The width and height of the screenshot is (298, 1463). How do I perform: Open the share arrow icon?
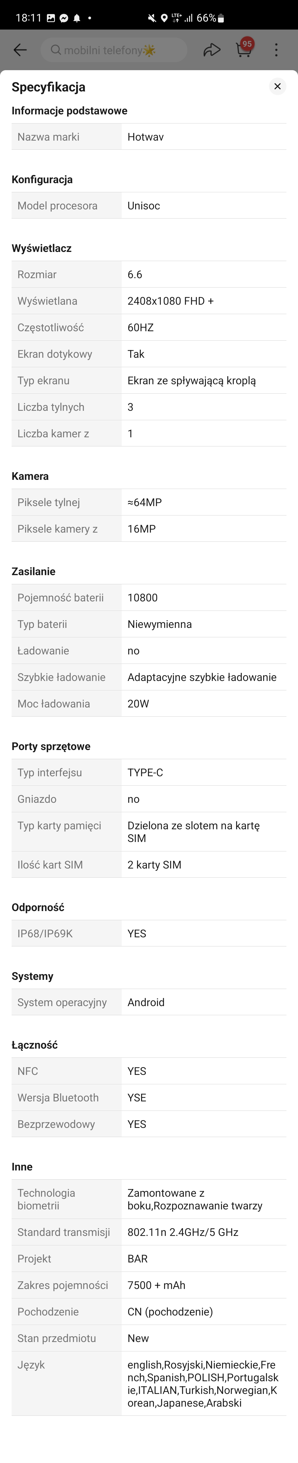212,50
